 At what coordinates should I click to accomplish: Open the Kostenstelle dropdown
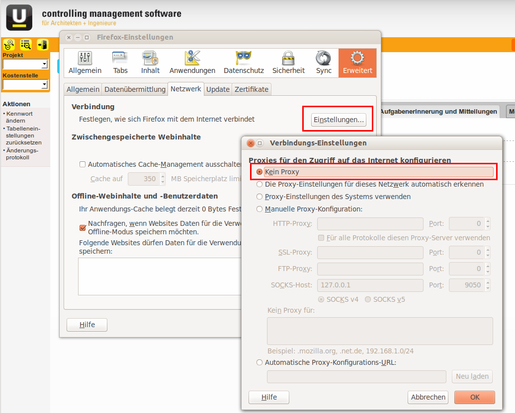tap(45, 84)
